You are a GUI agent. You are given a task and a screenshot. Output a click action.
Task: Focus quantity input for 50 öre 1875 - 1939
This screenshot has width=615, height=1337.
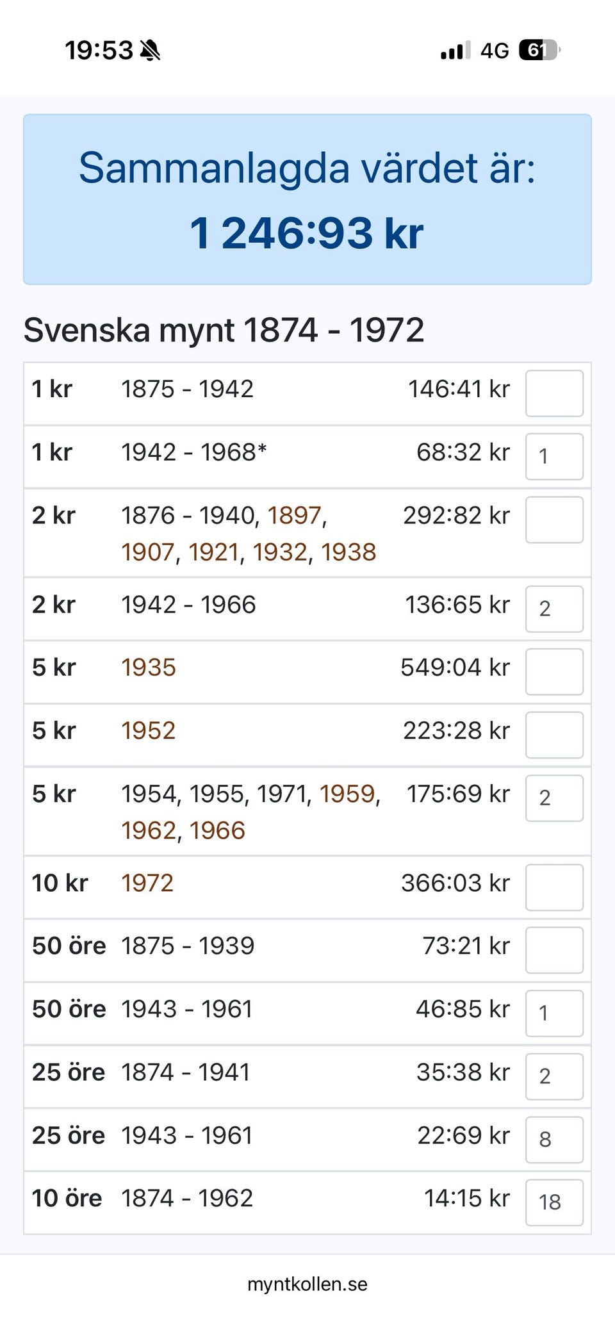[554, 950]
